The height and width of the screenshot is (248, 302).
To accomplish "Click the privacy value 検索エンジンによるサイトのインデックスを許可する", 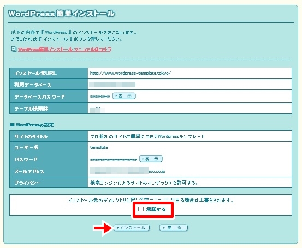I will click(144, 183).
